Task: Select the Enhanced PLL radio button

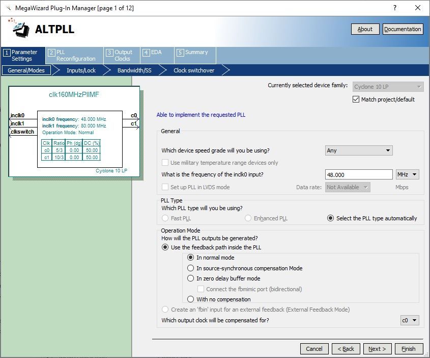Action: point(248,218)
